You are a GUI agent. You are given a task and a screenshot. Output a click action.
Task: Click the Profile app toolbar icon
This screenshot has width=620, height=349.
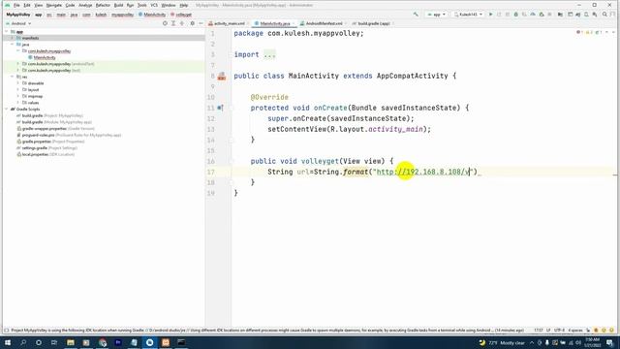point(533,15)
